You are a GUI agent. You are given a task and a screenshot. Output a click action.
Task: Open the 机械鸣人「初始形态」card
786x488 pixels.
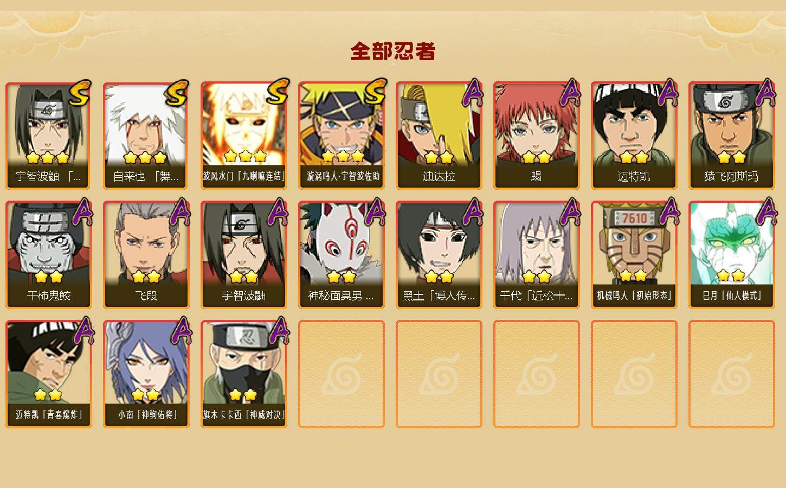click(x=634, y=255)
